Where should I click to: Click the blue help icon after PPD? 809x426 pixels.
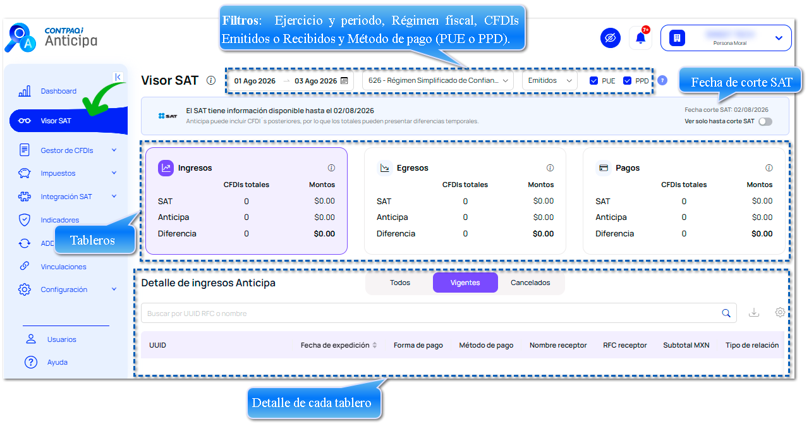[x=662, y=80]
